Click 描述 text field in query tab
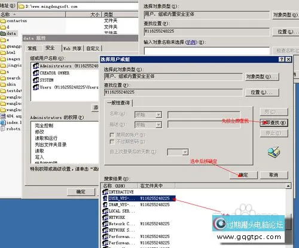 click(204, 125)
